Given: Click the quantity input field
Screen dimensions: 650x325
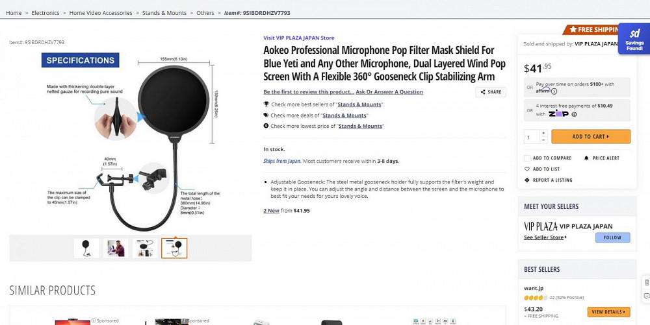Looking at the screenshot, I should [x=532, y=137].
